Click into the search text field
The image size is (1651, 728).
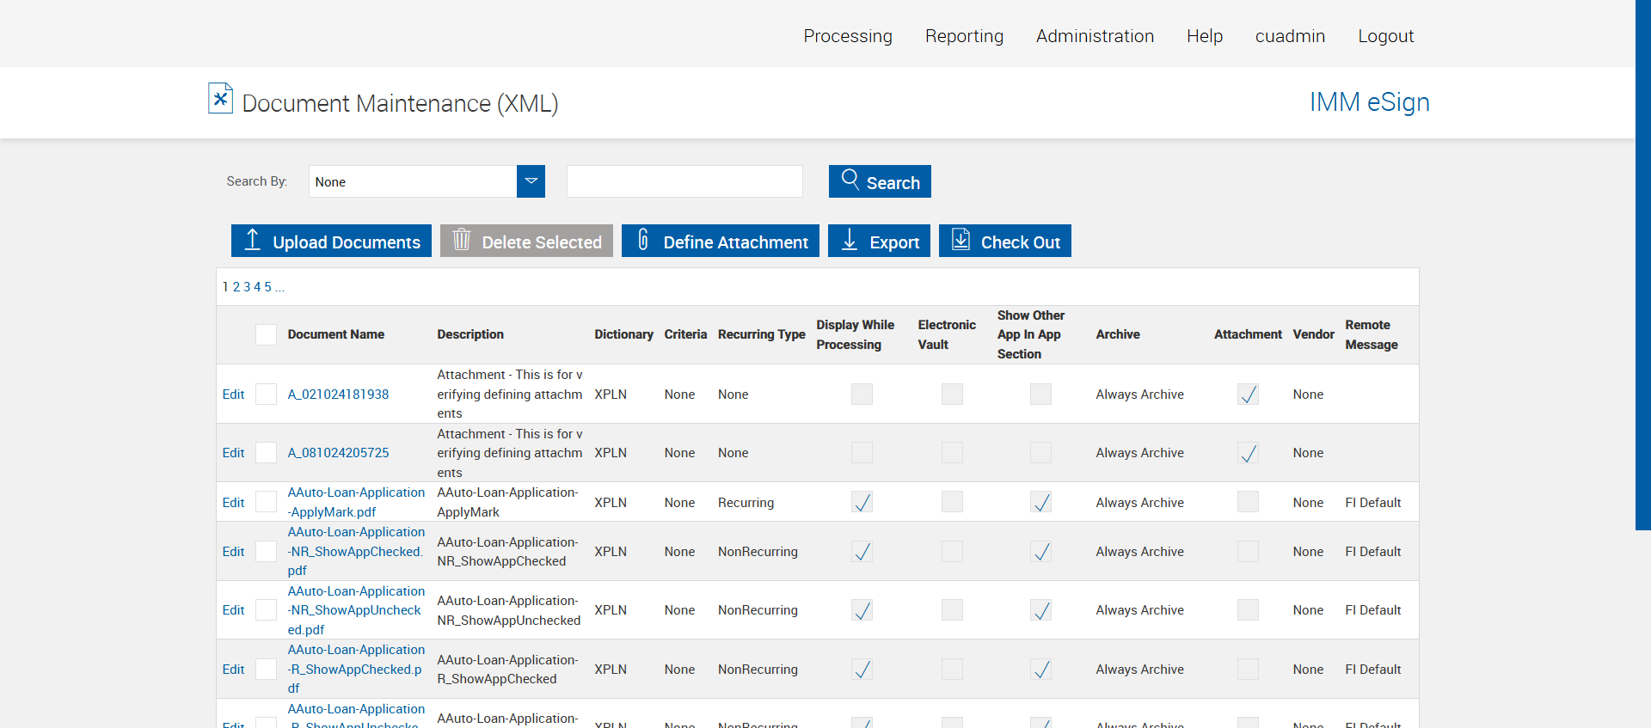tap(684, 181)
